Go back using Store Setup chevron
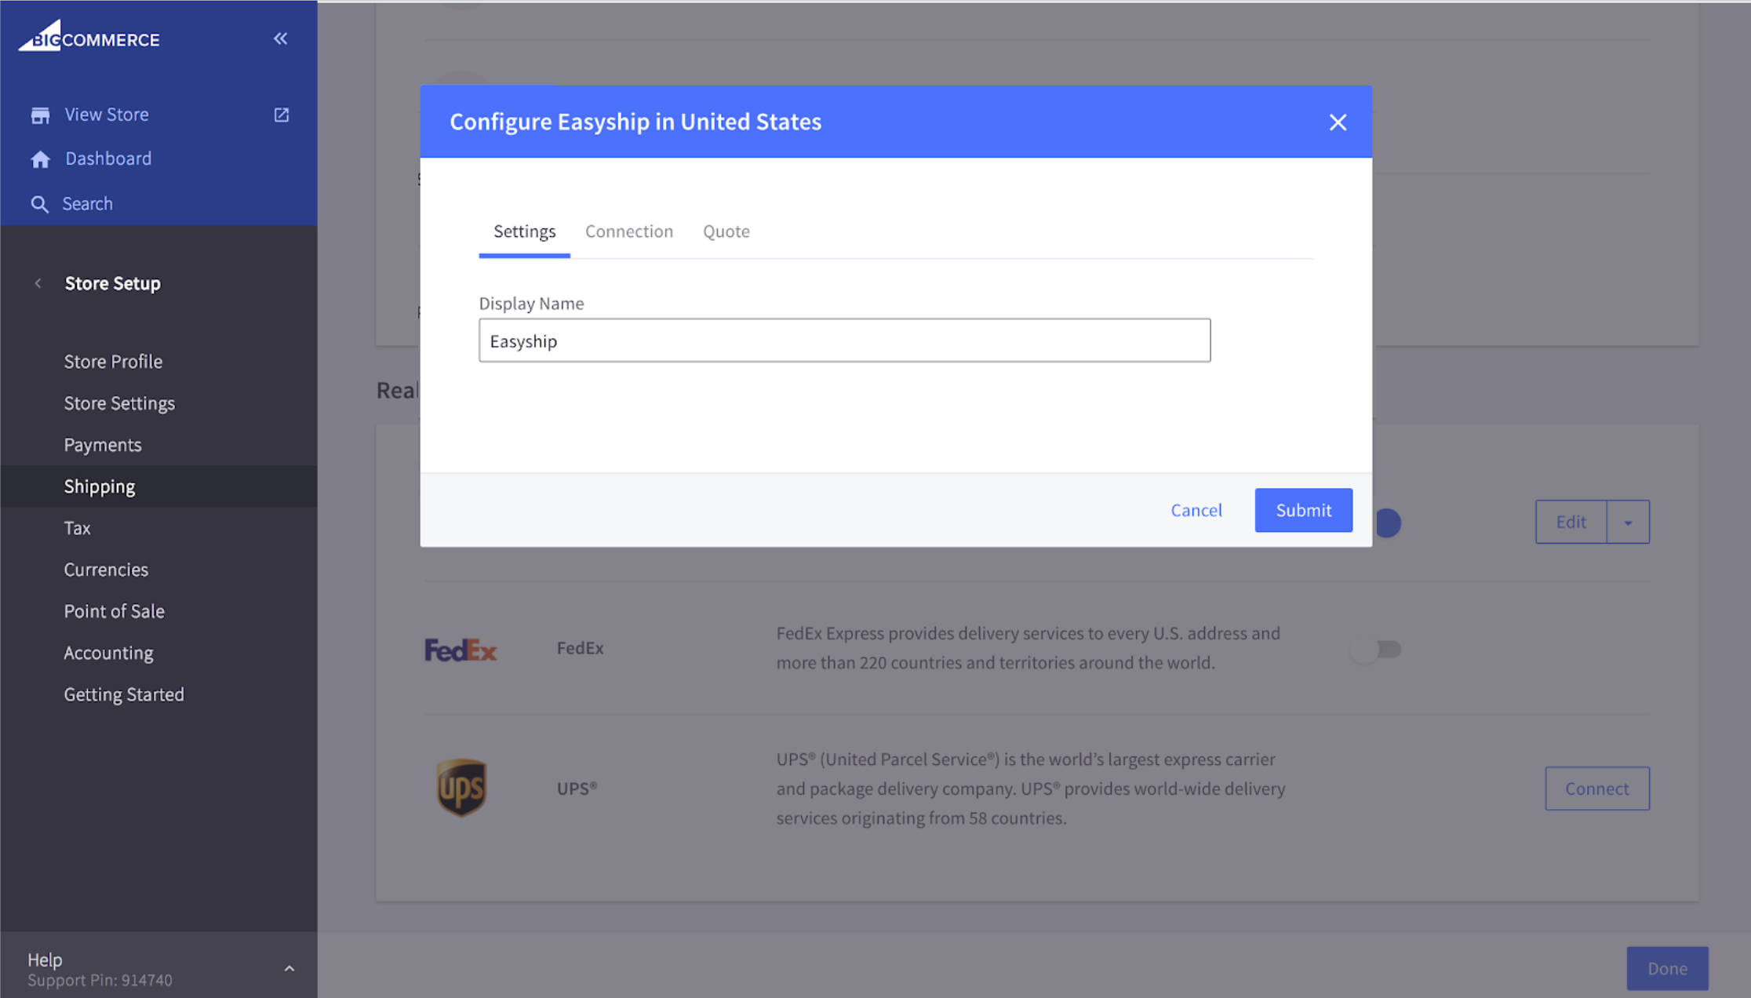Viewport: 1751px width, 998px height. coord(38,283)
